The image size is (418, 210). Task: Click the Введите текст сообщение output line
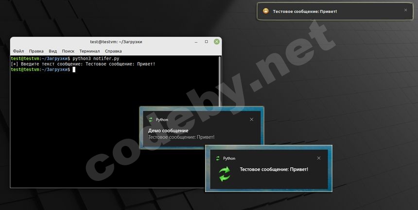click(x=83, y=64)
